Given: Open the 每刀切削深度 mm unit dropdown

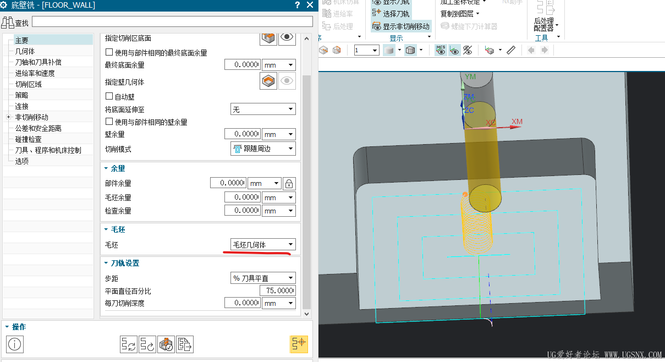Looking at the screenshot, I should (279, 303).
